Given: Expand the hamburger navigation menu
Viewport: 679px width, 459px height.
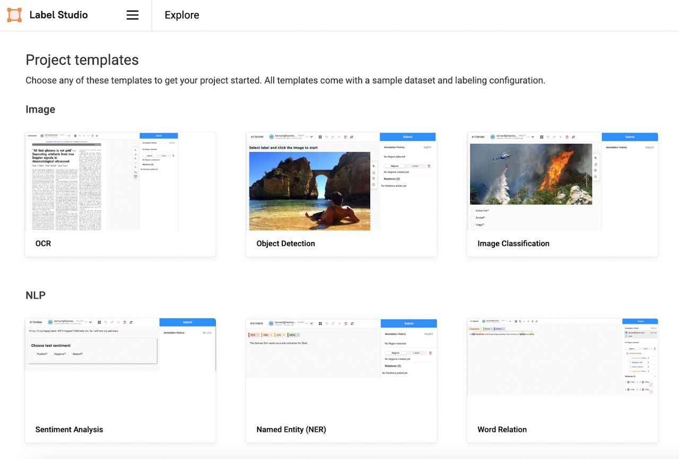Looking at the screenshot, I should coord(132,15).
